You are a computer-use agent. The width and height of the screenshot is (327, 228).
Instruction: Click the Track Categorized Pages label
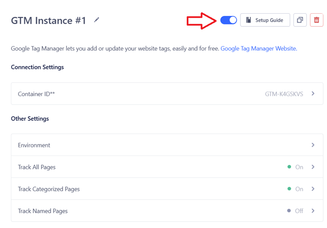pyautogui.click(x=49, y=189)
